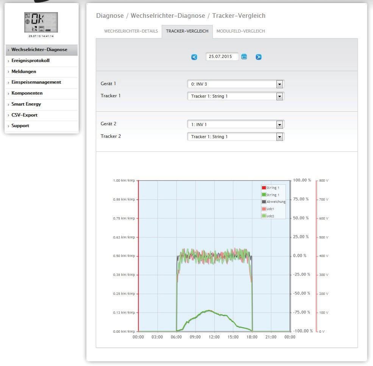Click the 12:00 x-axis label

(x=214, y=337)
